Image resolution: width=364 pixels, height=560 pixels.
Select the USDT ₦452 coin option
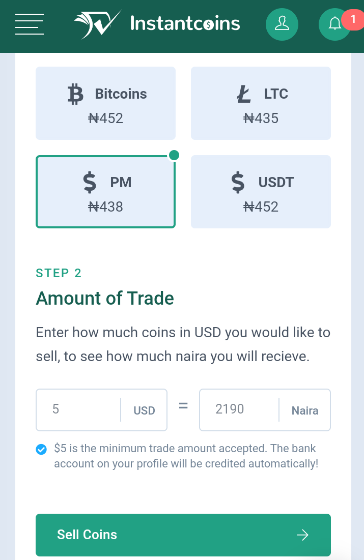(x=261, y=192)
